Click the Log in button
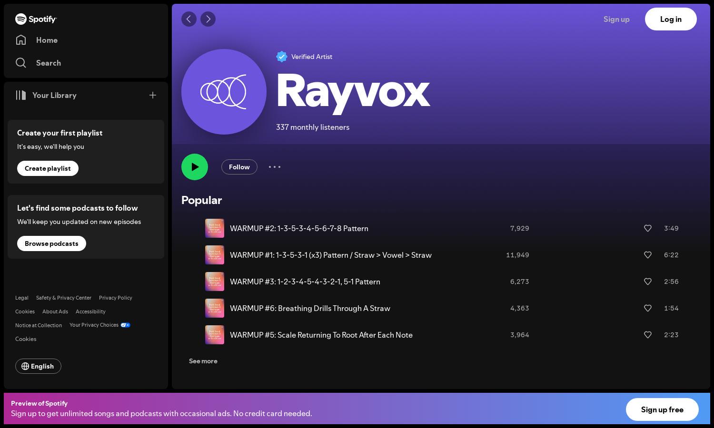 671,19
